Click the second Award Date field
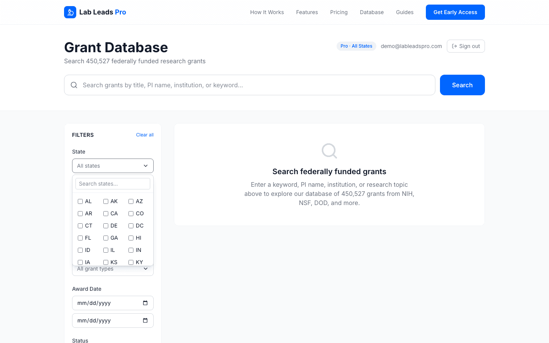Image resolution: width=549 pixels, height=343 pixels. click(x=113, y=321)
